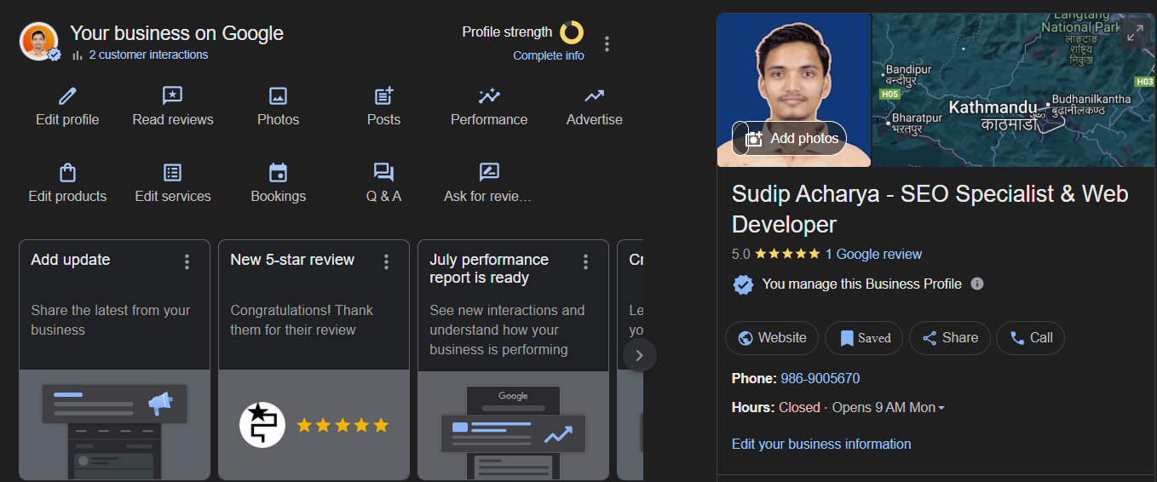
Task: Open Ask for reviews icon
Action: (489, 173)
